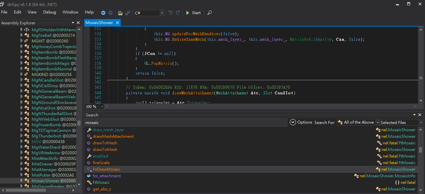Click the namespace braces icon beside nel.fatal
The width and height of the screenshot is (425, 194).
point(397,182)
